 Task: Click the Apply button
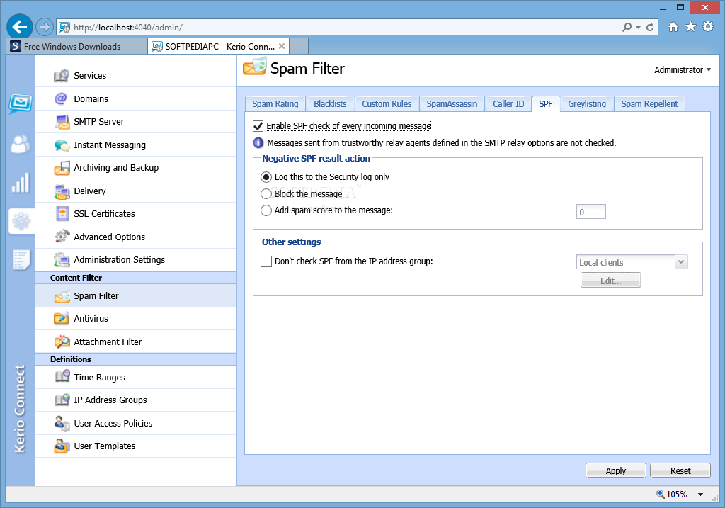[615, 470]
